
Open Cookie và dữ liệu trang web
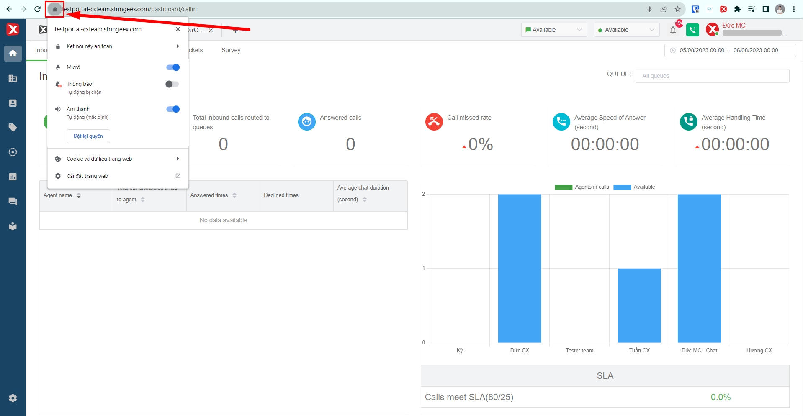click(118, 159)
